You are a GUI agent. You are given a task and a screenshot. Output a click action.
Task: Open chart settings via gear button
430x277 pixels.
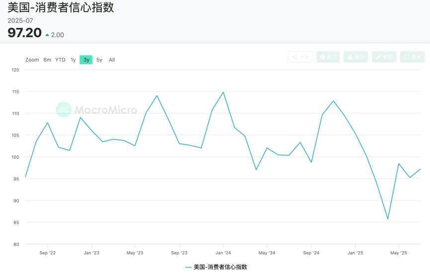328,57
